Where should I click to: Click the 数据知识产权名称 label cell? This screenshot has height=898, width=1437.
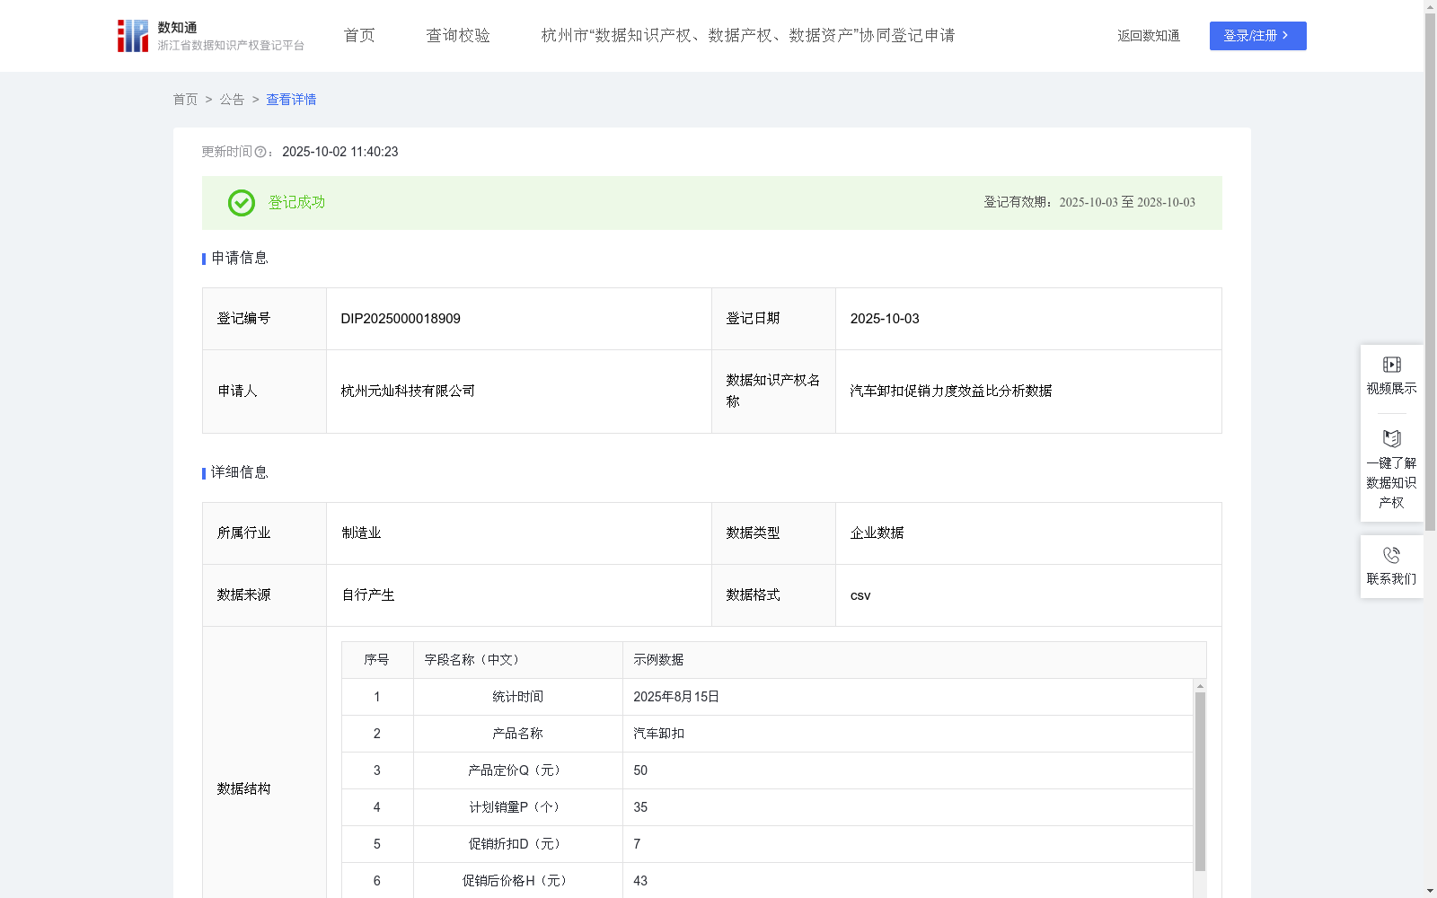coord(773,392)
